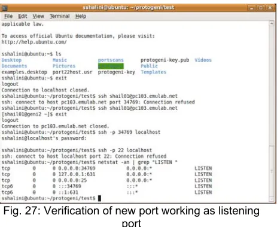Click the '[shail01@geni2 ~]$ exit' line

(x=34, y=114)
